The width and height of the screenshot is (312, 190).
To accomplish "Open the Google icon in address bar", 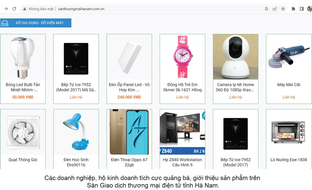I will pos(266,9).
